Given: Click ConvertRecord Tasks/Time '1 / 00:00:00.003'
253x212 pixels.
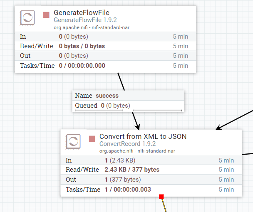Looking at the screenshot, I should tap(128, 190).
